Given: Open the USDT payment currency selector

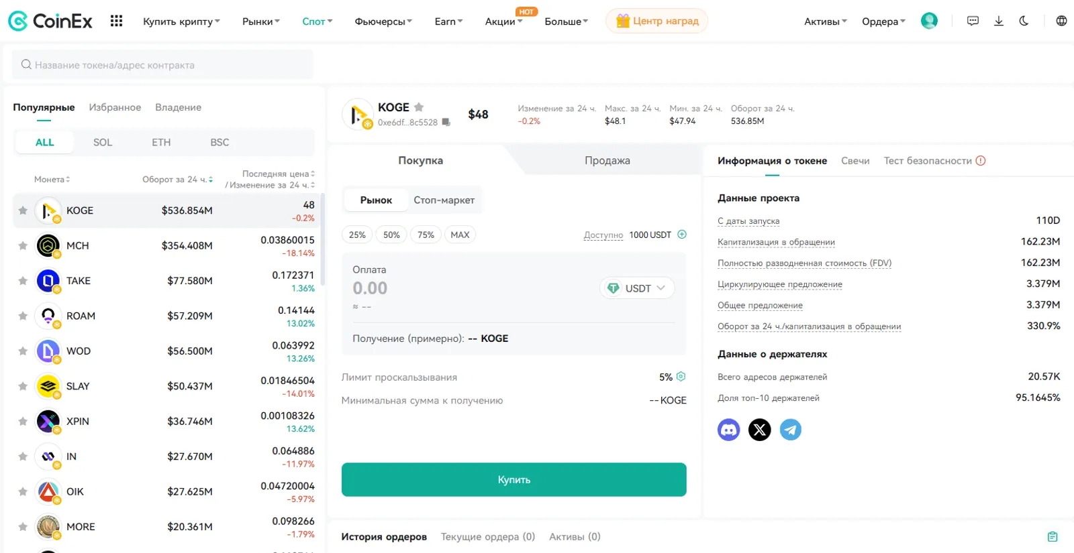Looking at the screenshot, I should click(x=637, y=288).
